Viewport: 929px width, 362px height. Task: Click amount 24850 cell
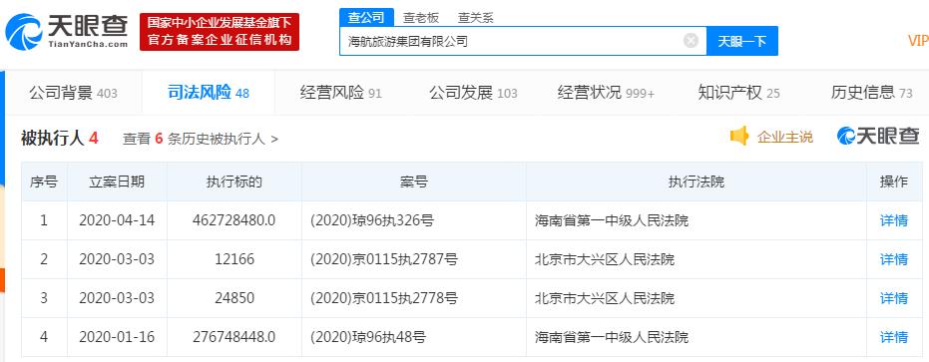pos(234,298)
